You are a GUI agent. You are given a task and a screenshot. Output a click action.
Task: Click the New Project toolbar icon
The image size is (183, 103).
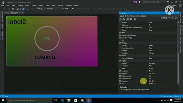[13, 9]
